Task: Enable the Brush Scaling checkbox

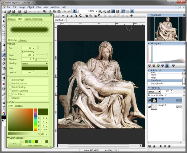Action: tap(10, 87)
